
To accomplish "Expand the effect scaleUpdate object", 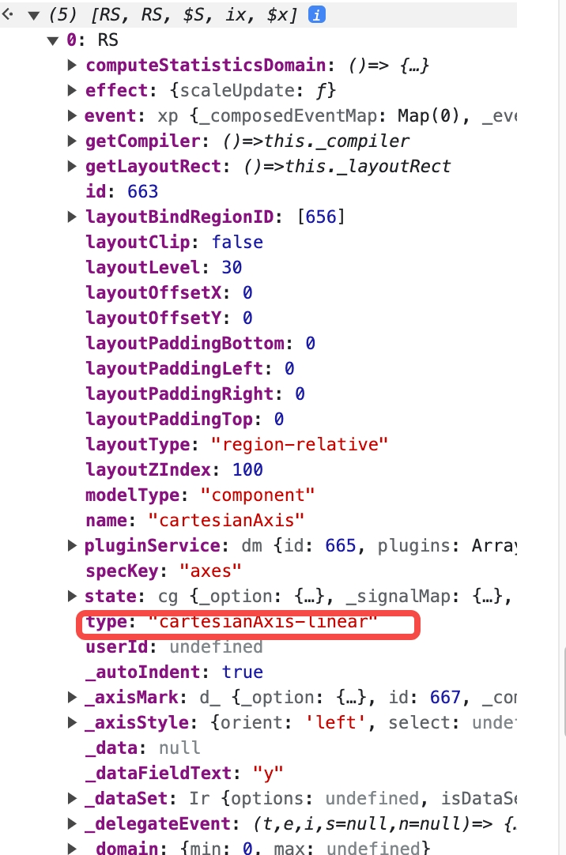I will coord(72,91).
